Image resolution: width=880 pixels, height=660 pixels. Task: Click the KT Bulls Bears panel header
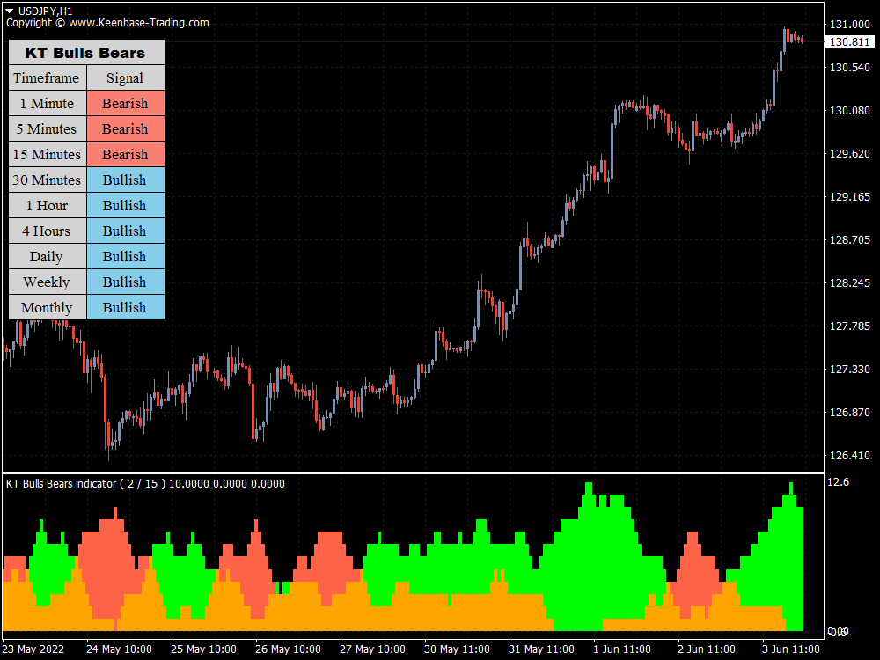(86, 52)
